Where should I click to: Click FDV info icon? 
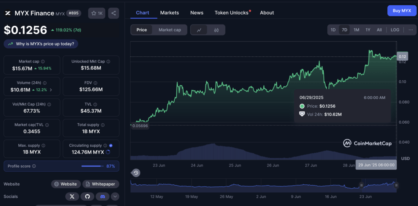click(96, 83)
